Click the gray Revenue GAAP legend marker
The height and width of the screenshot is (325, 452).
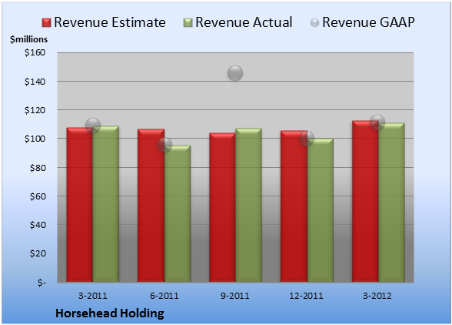coord(315,23)
